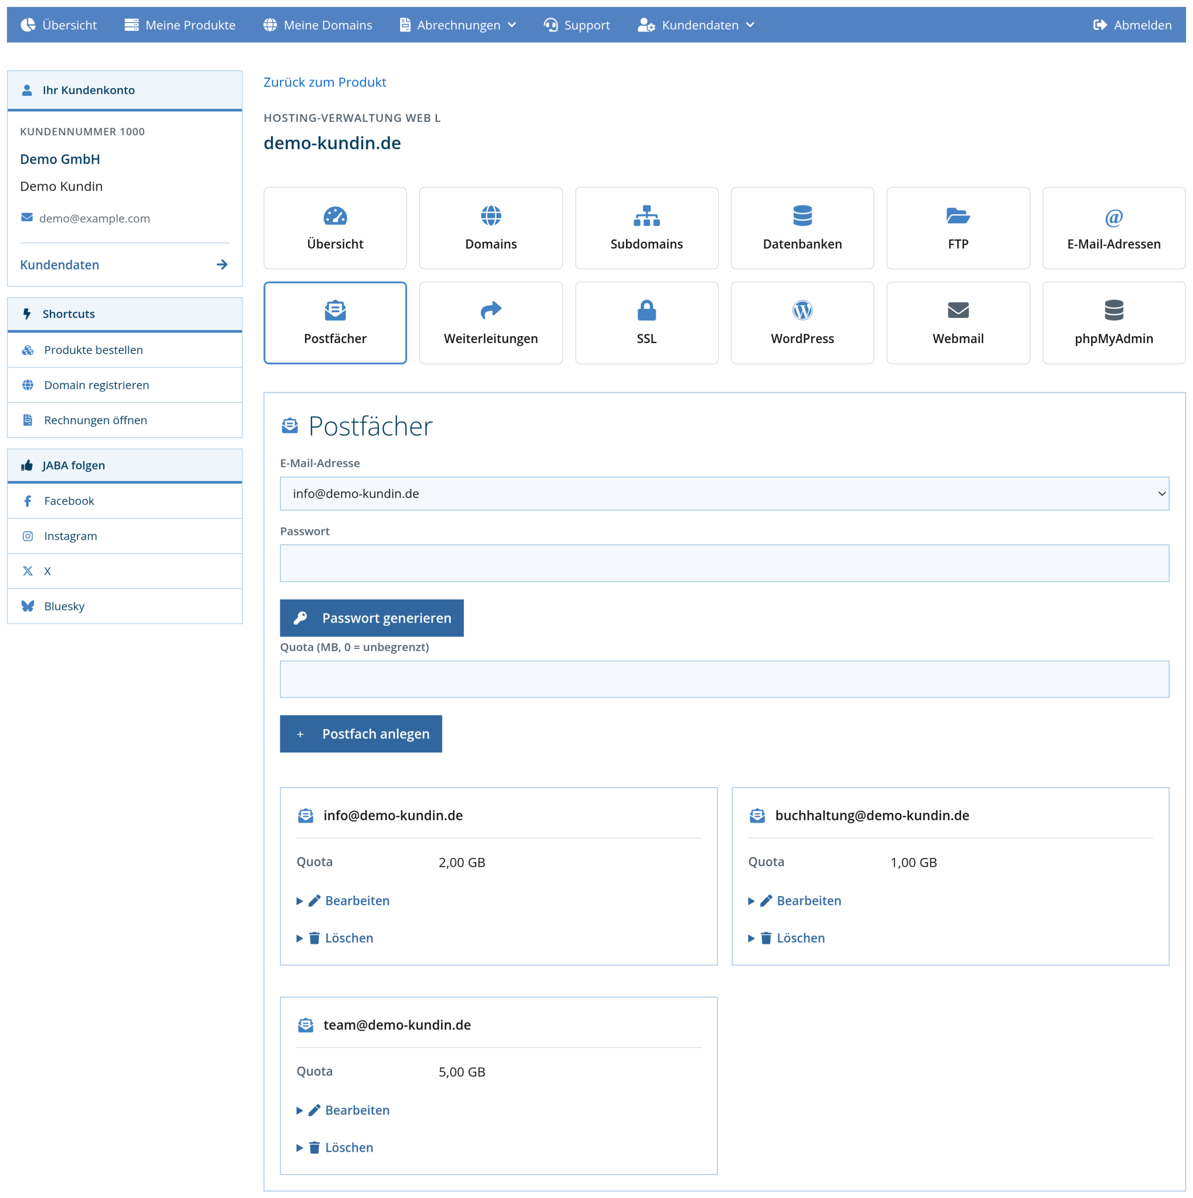
Task: Follow the Zurück zum Produkt link
Action: 324,82
